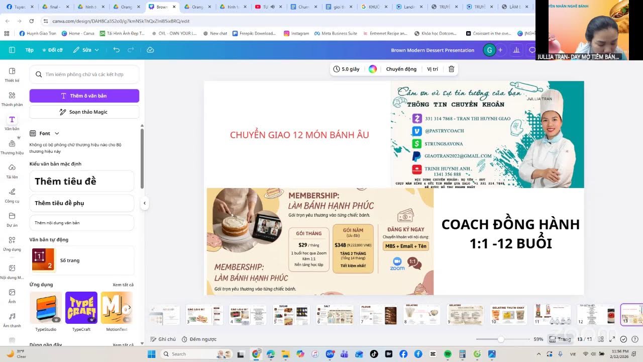The width and height of the screenshot is (643, 362).
Task: Open File Explorer from the taskbar
Action: point(286,354)
